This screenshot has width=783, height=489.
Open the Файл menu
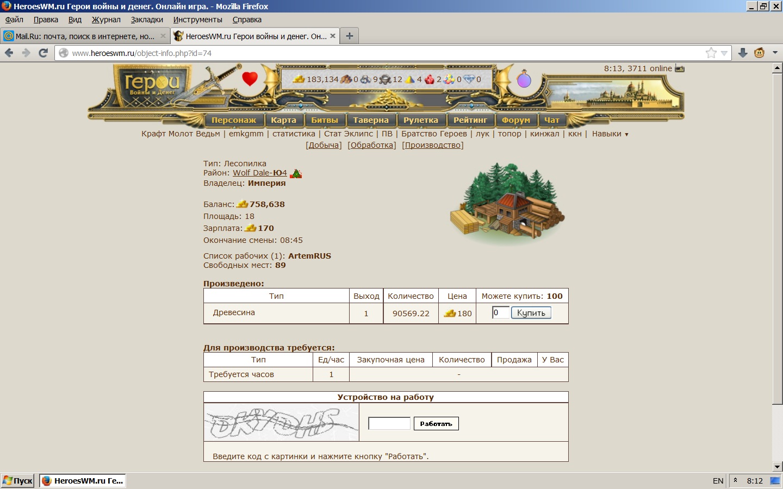pyautogui.click(x=14, y=20)
